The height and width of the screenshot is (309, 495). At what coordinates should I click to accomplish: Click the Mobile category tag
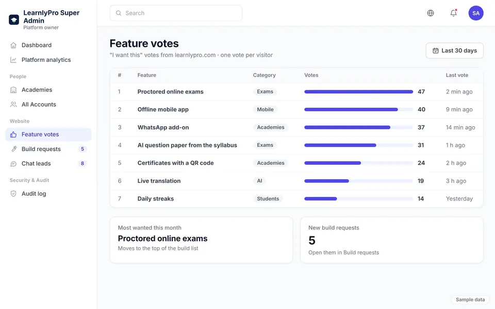pyautogui.click(x=265, y=110)
